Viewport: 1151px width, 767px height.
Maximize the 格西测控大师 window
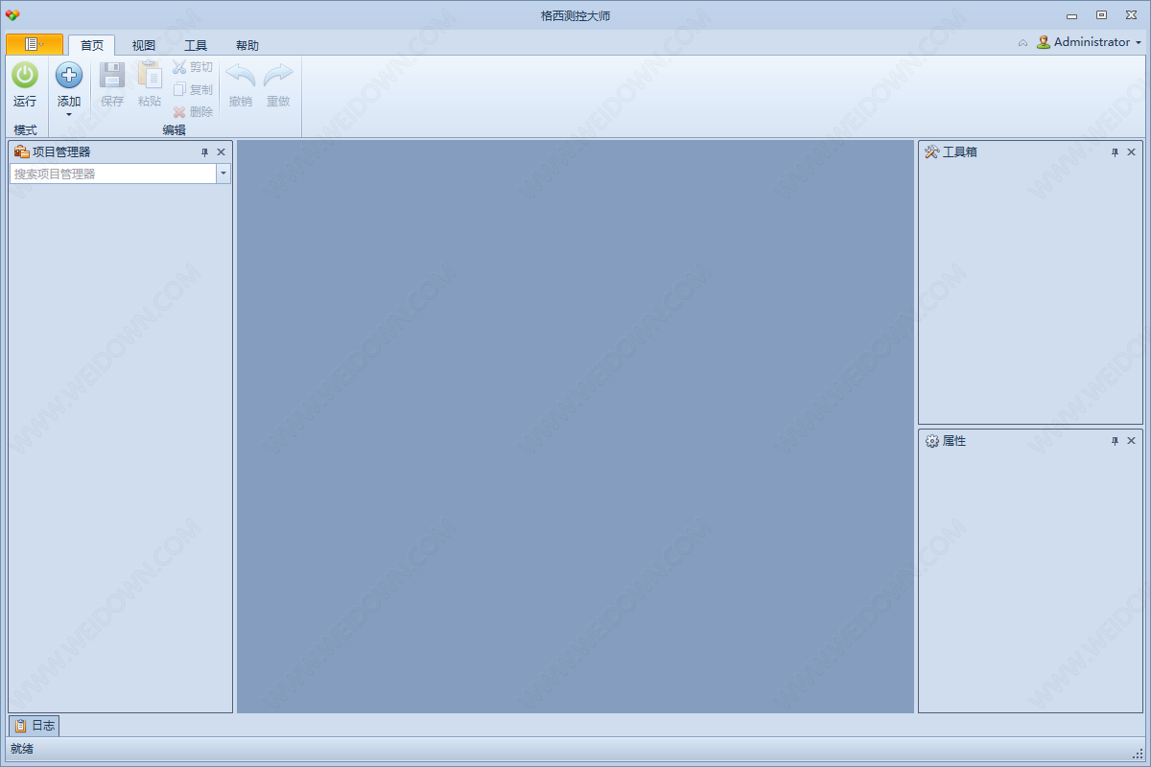(x=1101, y=14)
